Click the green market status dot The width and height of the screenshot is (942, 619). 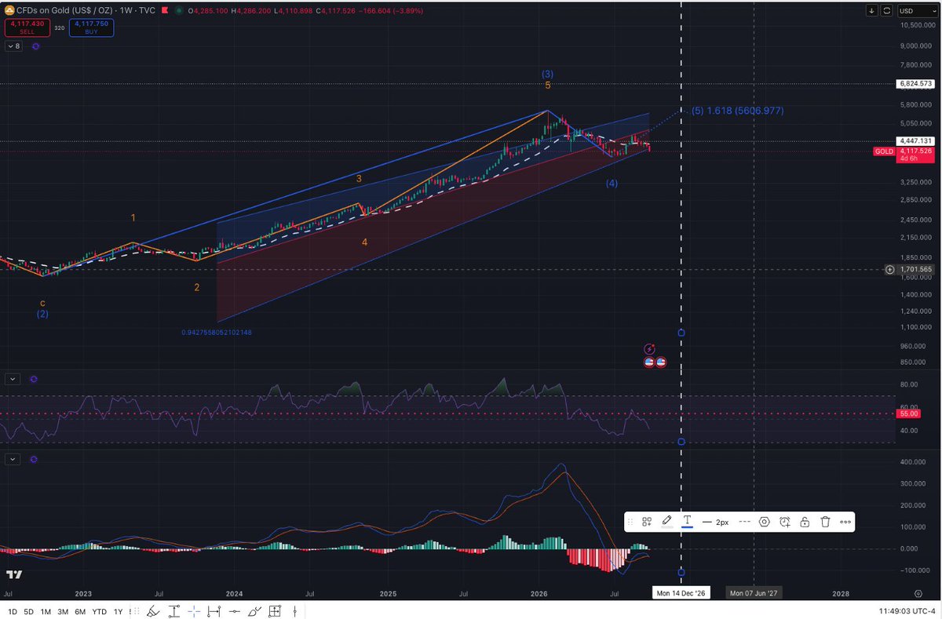click(178, 11)
